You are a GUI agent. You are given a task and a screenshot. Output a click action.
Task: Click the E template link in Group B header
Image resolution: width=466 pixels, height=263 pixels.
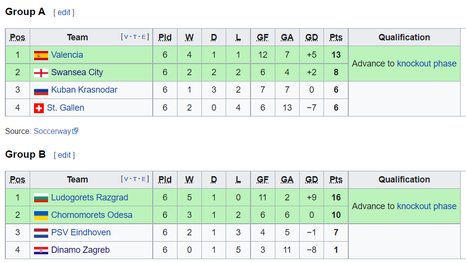click(143, 179)
